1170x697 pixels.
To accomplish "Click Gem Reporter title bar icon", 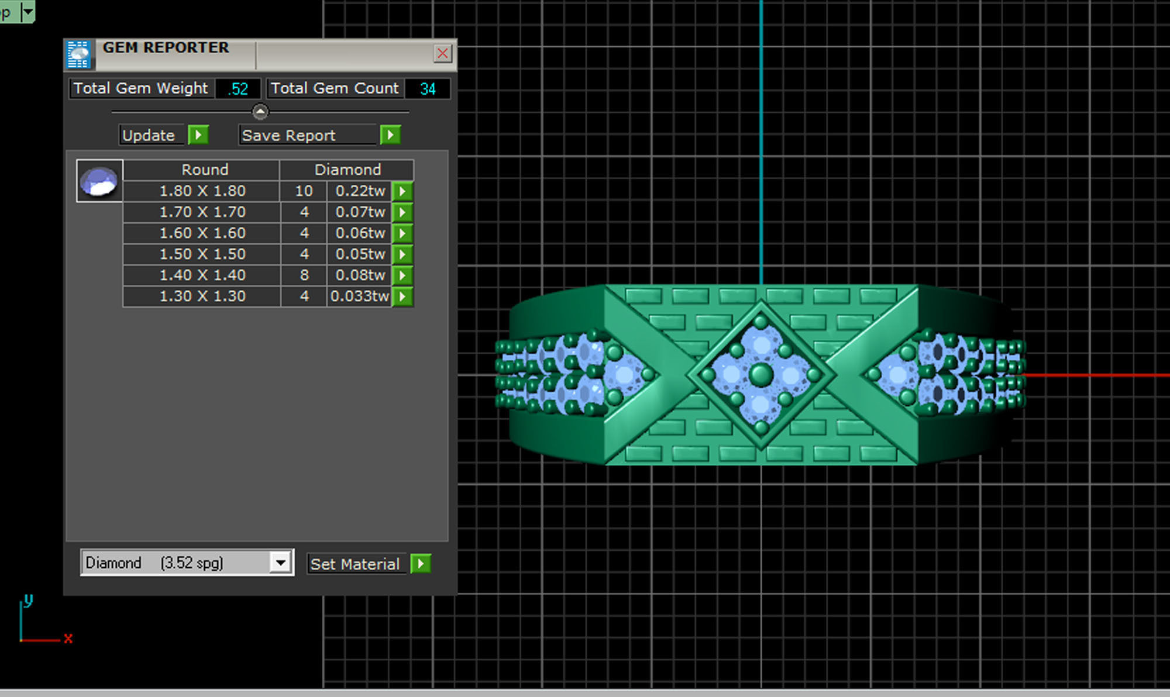I will tap(78, 54).
